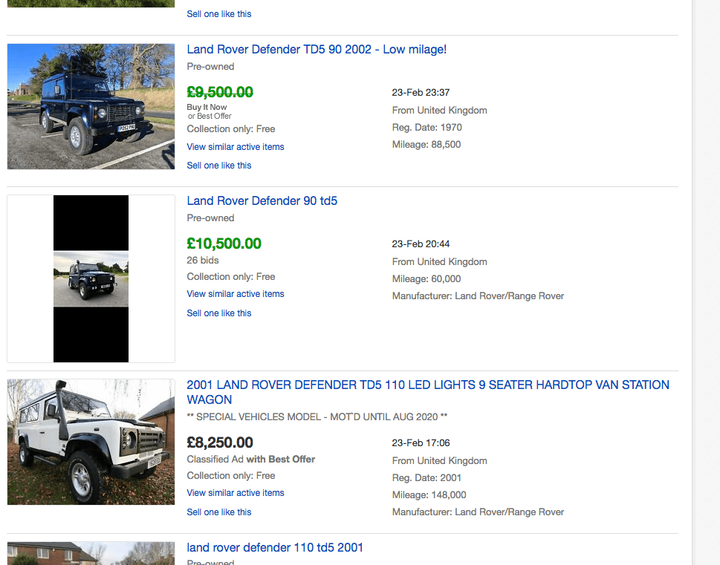The image size is (720, 565).
Task: Click Sell one like this under £10,500.00 listing
Action: [219, 313]
